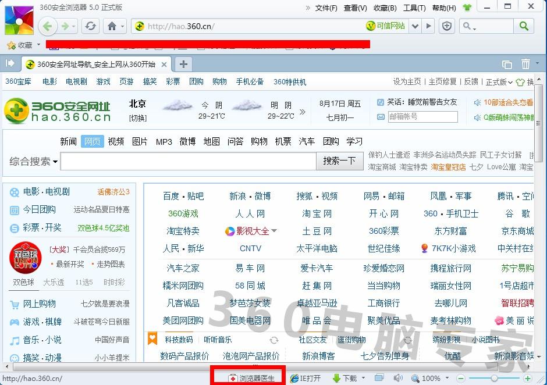Click the shield security plus icon

[447, 26]
